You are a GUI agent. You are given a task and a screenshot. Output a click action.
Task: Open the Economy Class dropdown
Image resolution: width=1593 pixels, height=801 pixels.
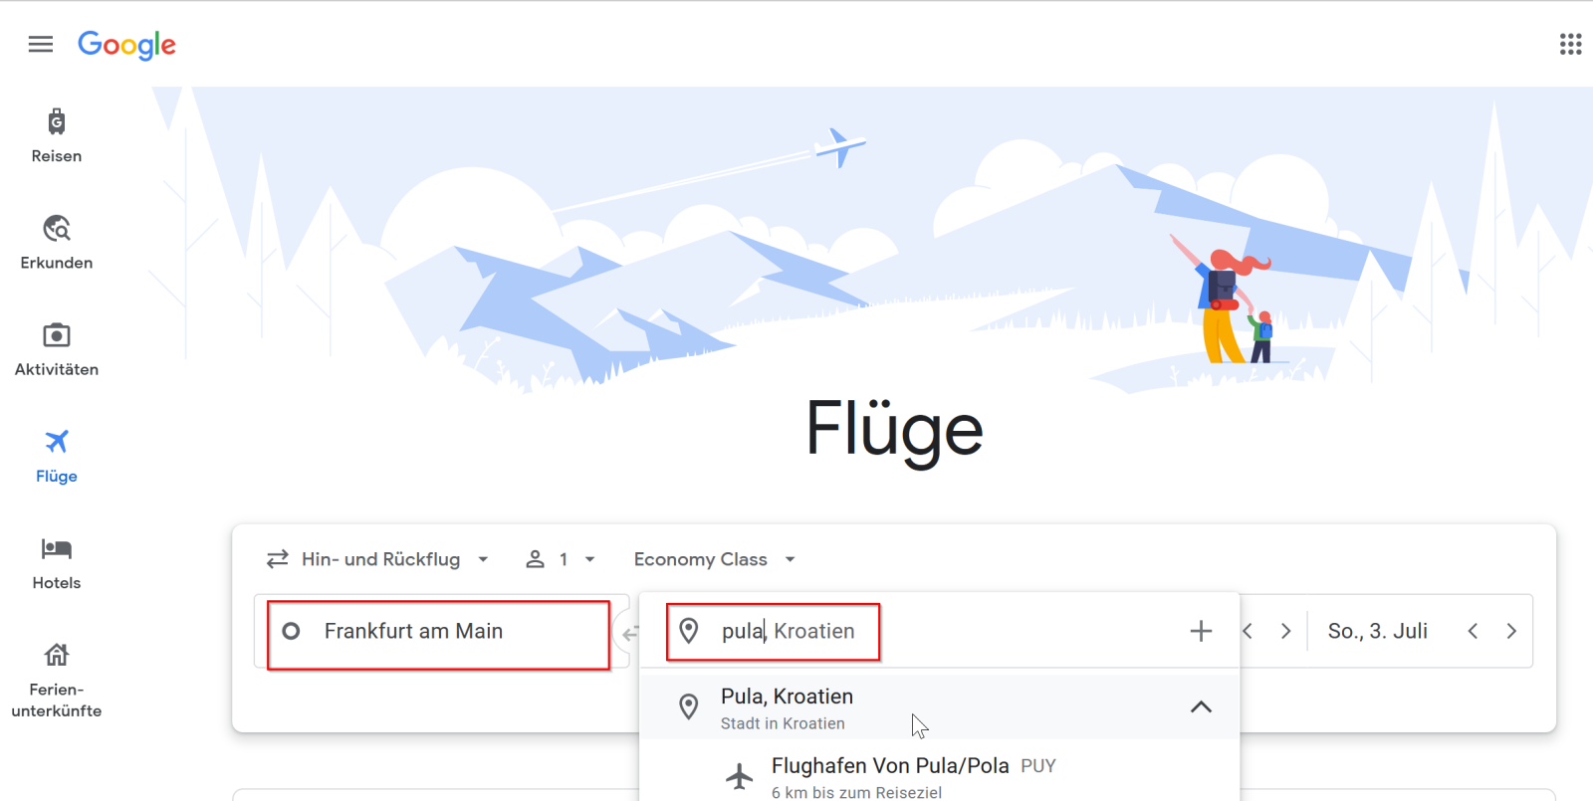pos(714,559)
